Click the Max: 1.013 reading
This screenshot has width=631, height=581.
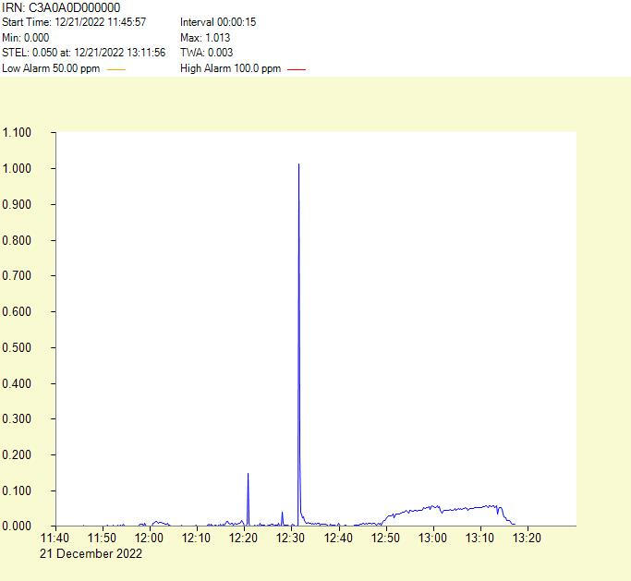(205, 38)
